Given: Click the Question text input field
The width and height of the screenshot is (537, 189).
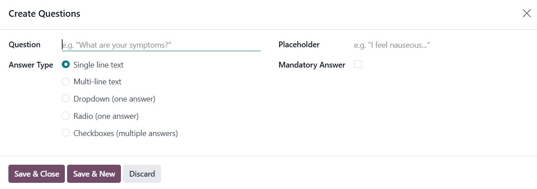Looking at the screenshot, I should [x=161, y=45].
